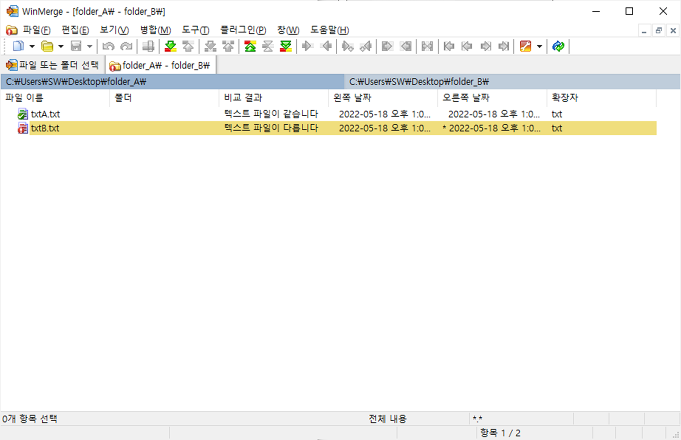Open the 플러그인(P) menu
This screenshot has height=440, width=681.
pyautogui.click(x=244, y=30)
